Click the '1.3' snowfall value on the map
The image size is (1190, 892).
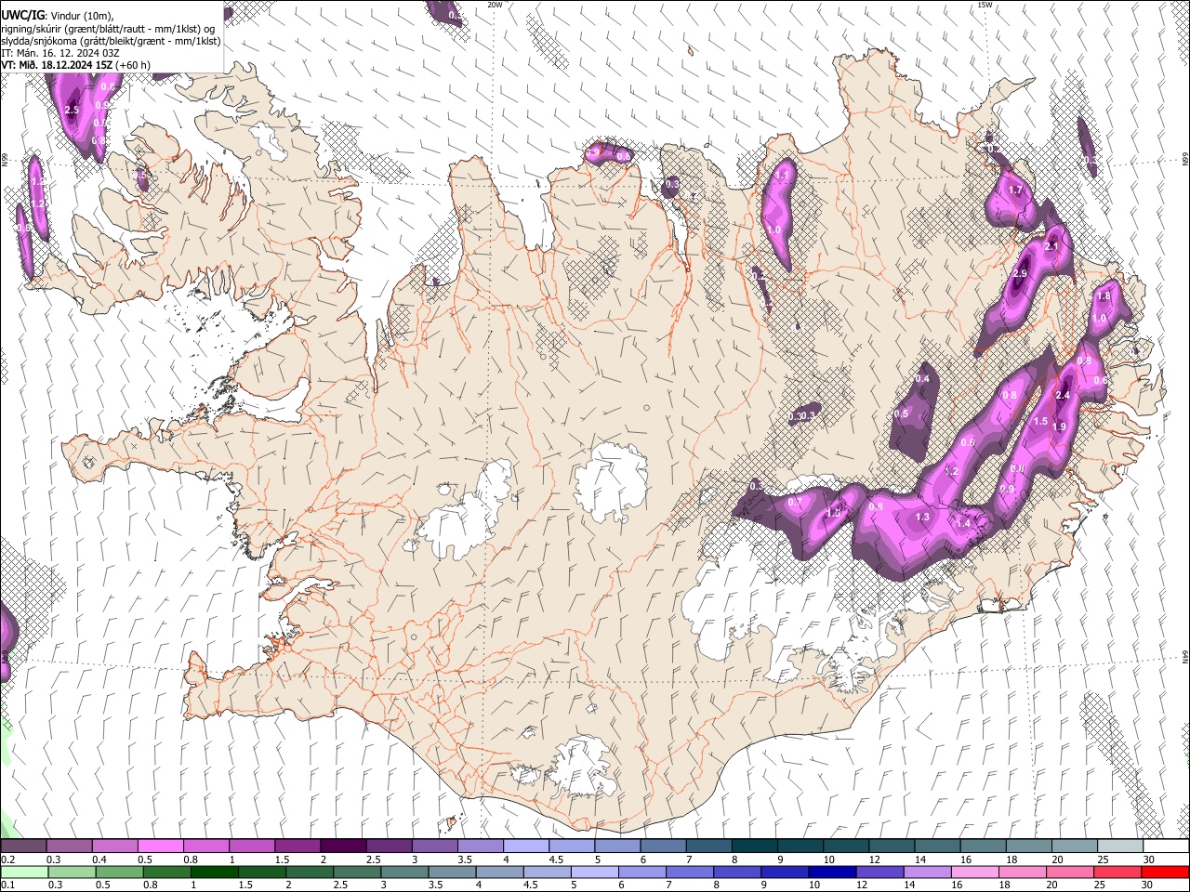tap(922, 517)
